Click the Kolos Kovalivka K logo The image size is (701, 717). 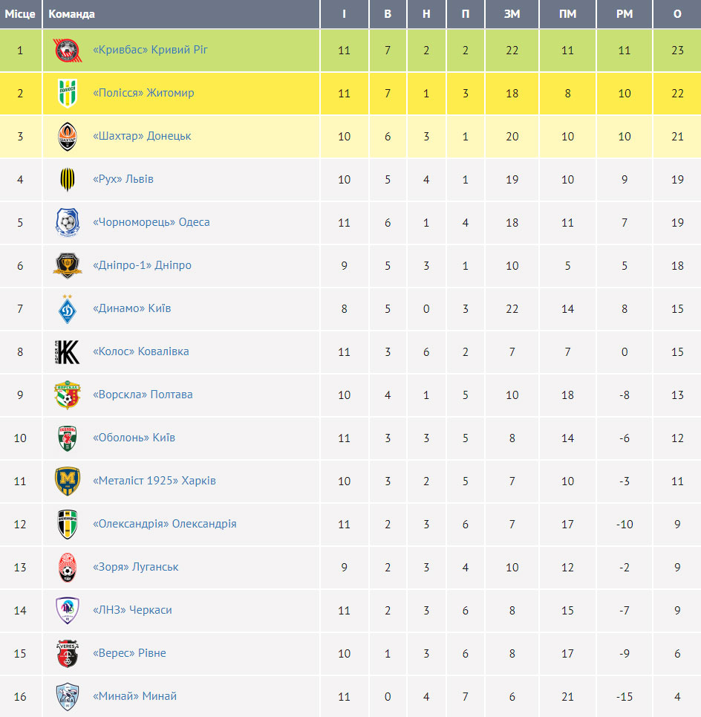(67, 351)
